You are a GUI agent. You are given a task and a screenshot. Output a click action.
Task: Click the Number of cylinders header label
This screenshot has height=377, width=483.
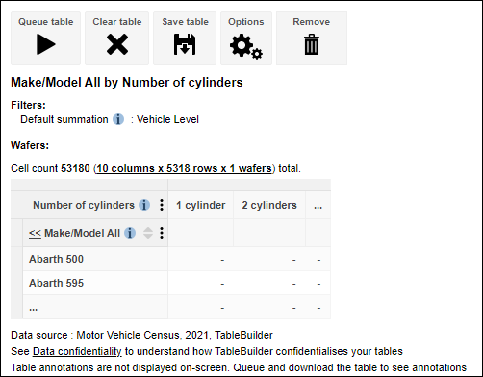coord(84,205)
